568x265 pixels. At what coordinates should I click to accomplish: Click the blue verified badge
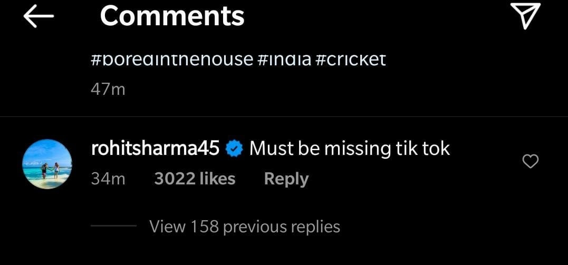pos(234,149)
